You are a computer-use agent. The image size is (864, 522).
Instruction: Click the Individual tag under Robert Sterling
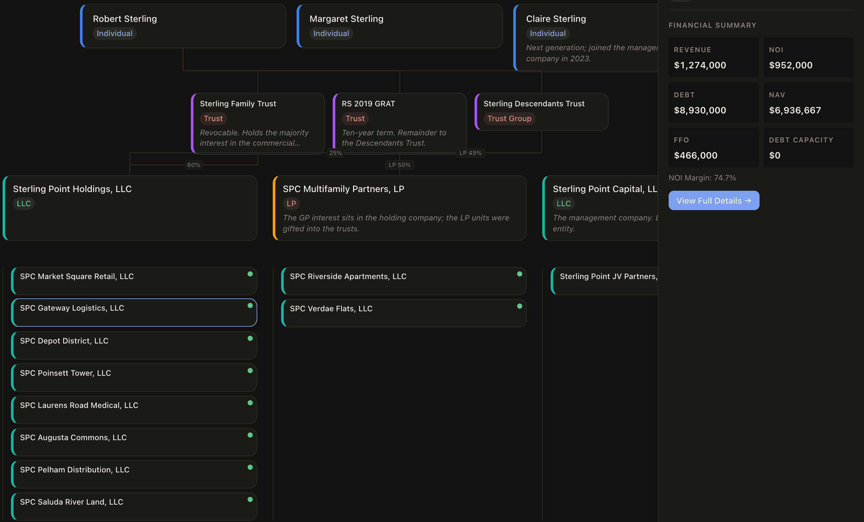(115, 33)
